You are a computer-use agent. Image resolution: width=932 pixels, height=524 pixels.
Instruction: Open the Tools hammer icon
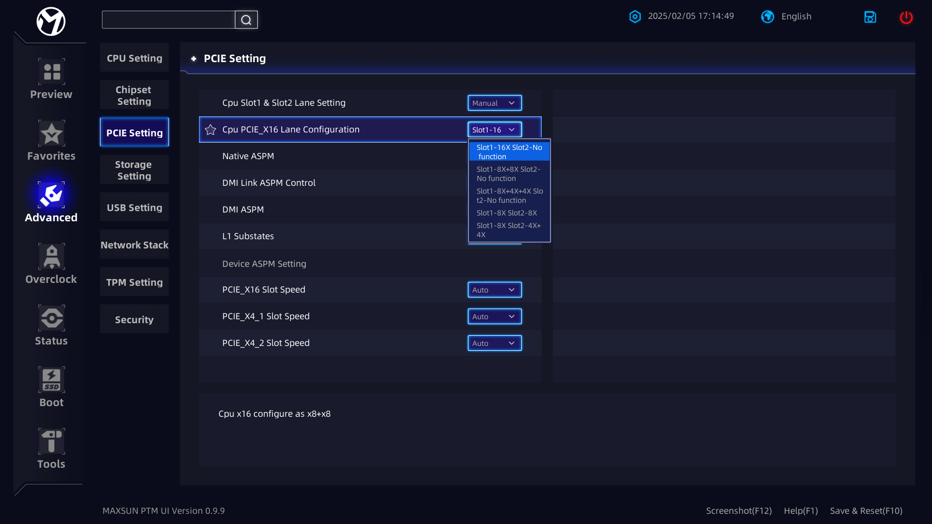51,442
